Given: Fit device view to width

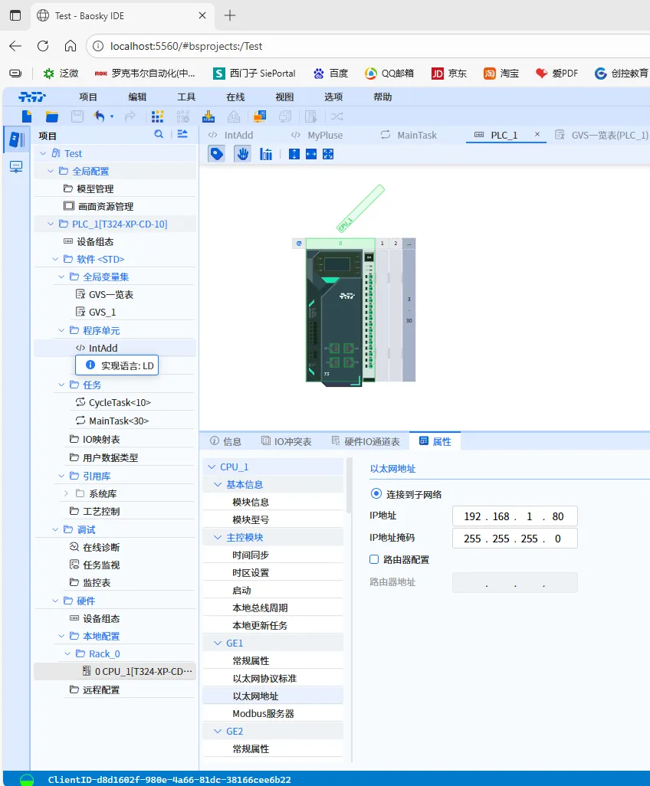Looking at the screenshot, I should [311, 154].
